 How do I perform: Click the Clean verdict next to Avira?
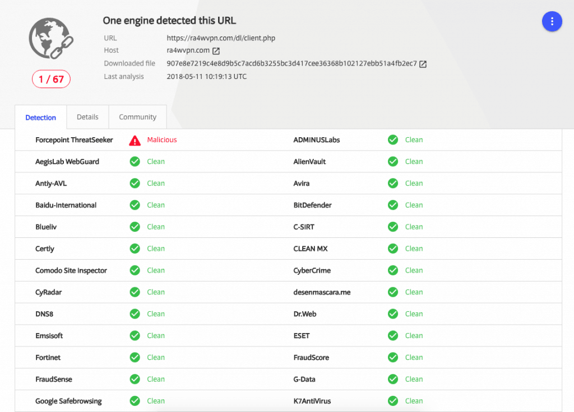[414, 183]
